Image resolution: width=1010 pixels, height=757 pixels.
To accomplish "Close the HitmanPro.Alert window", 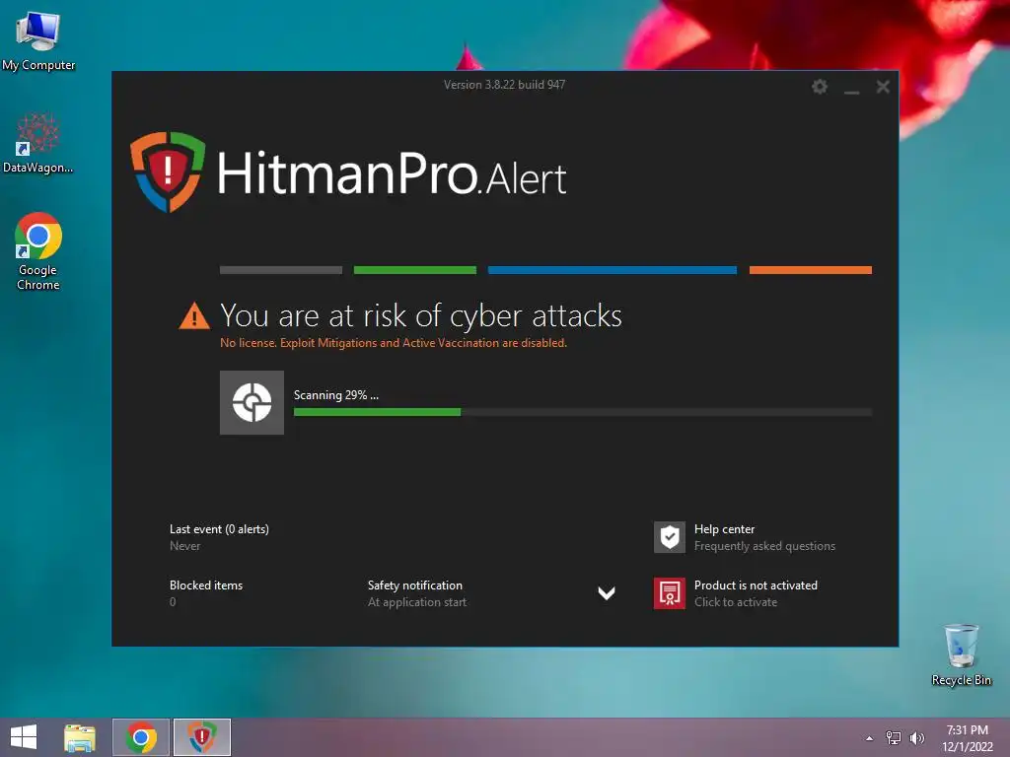I will tap(883, 87).
